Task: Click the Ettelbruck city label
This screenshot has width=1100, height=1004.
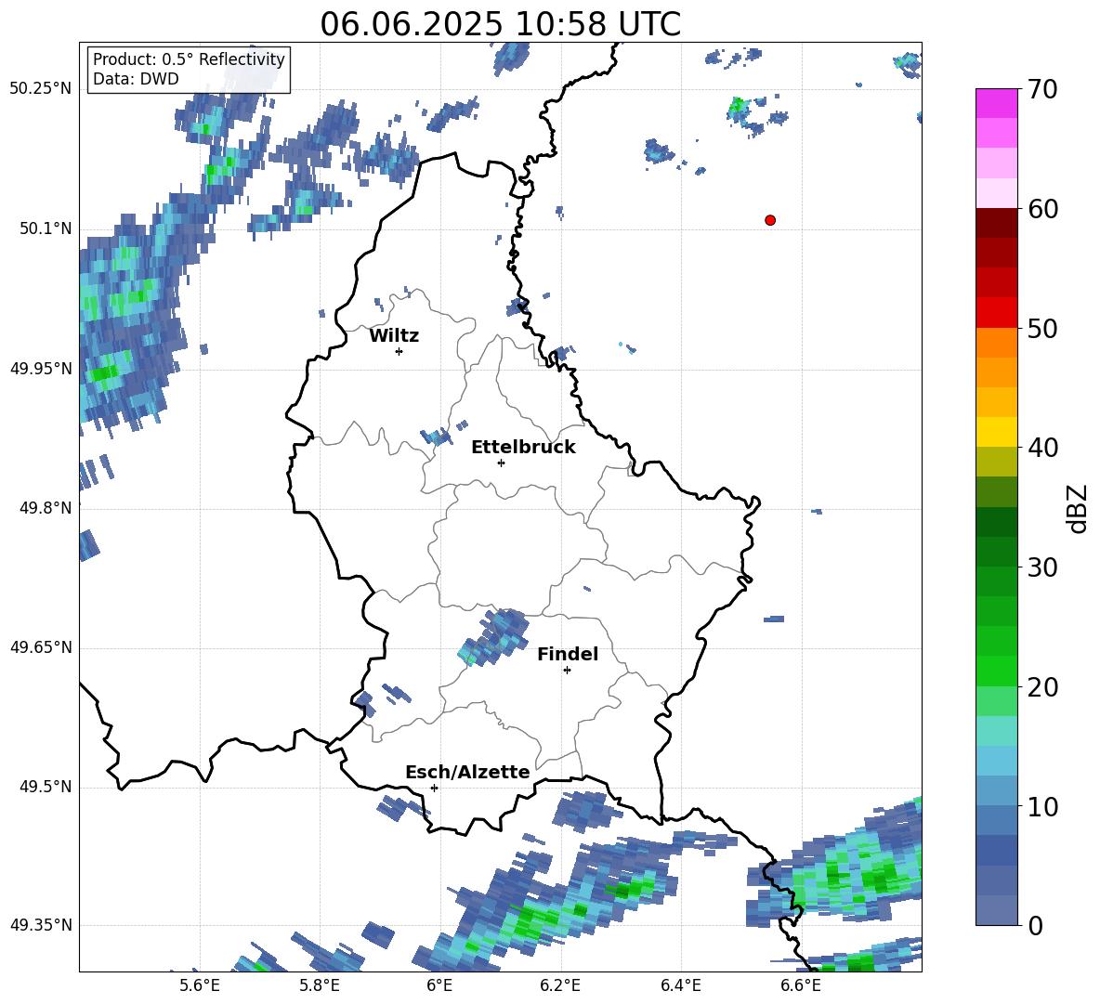Action: (x=523, y=448)
